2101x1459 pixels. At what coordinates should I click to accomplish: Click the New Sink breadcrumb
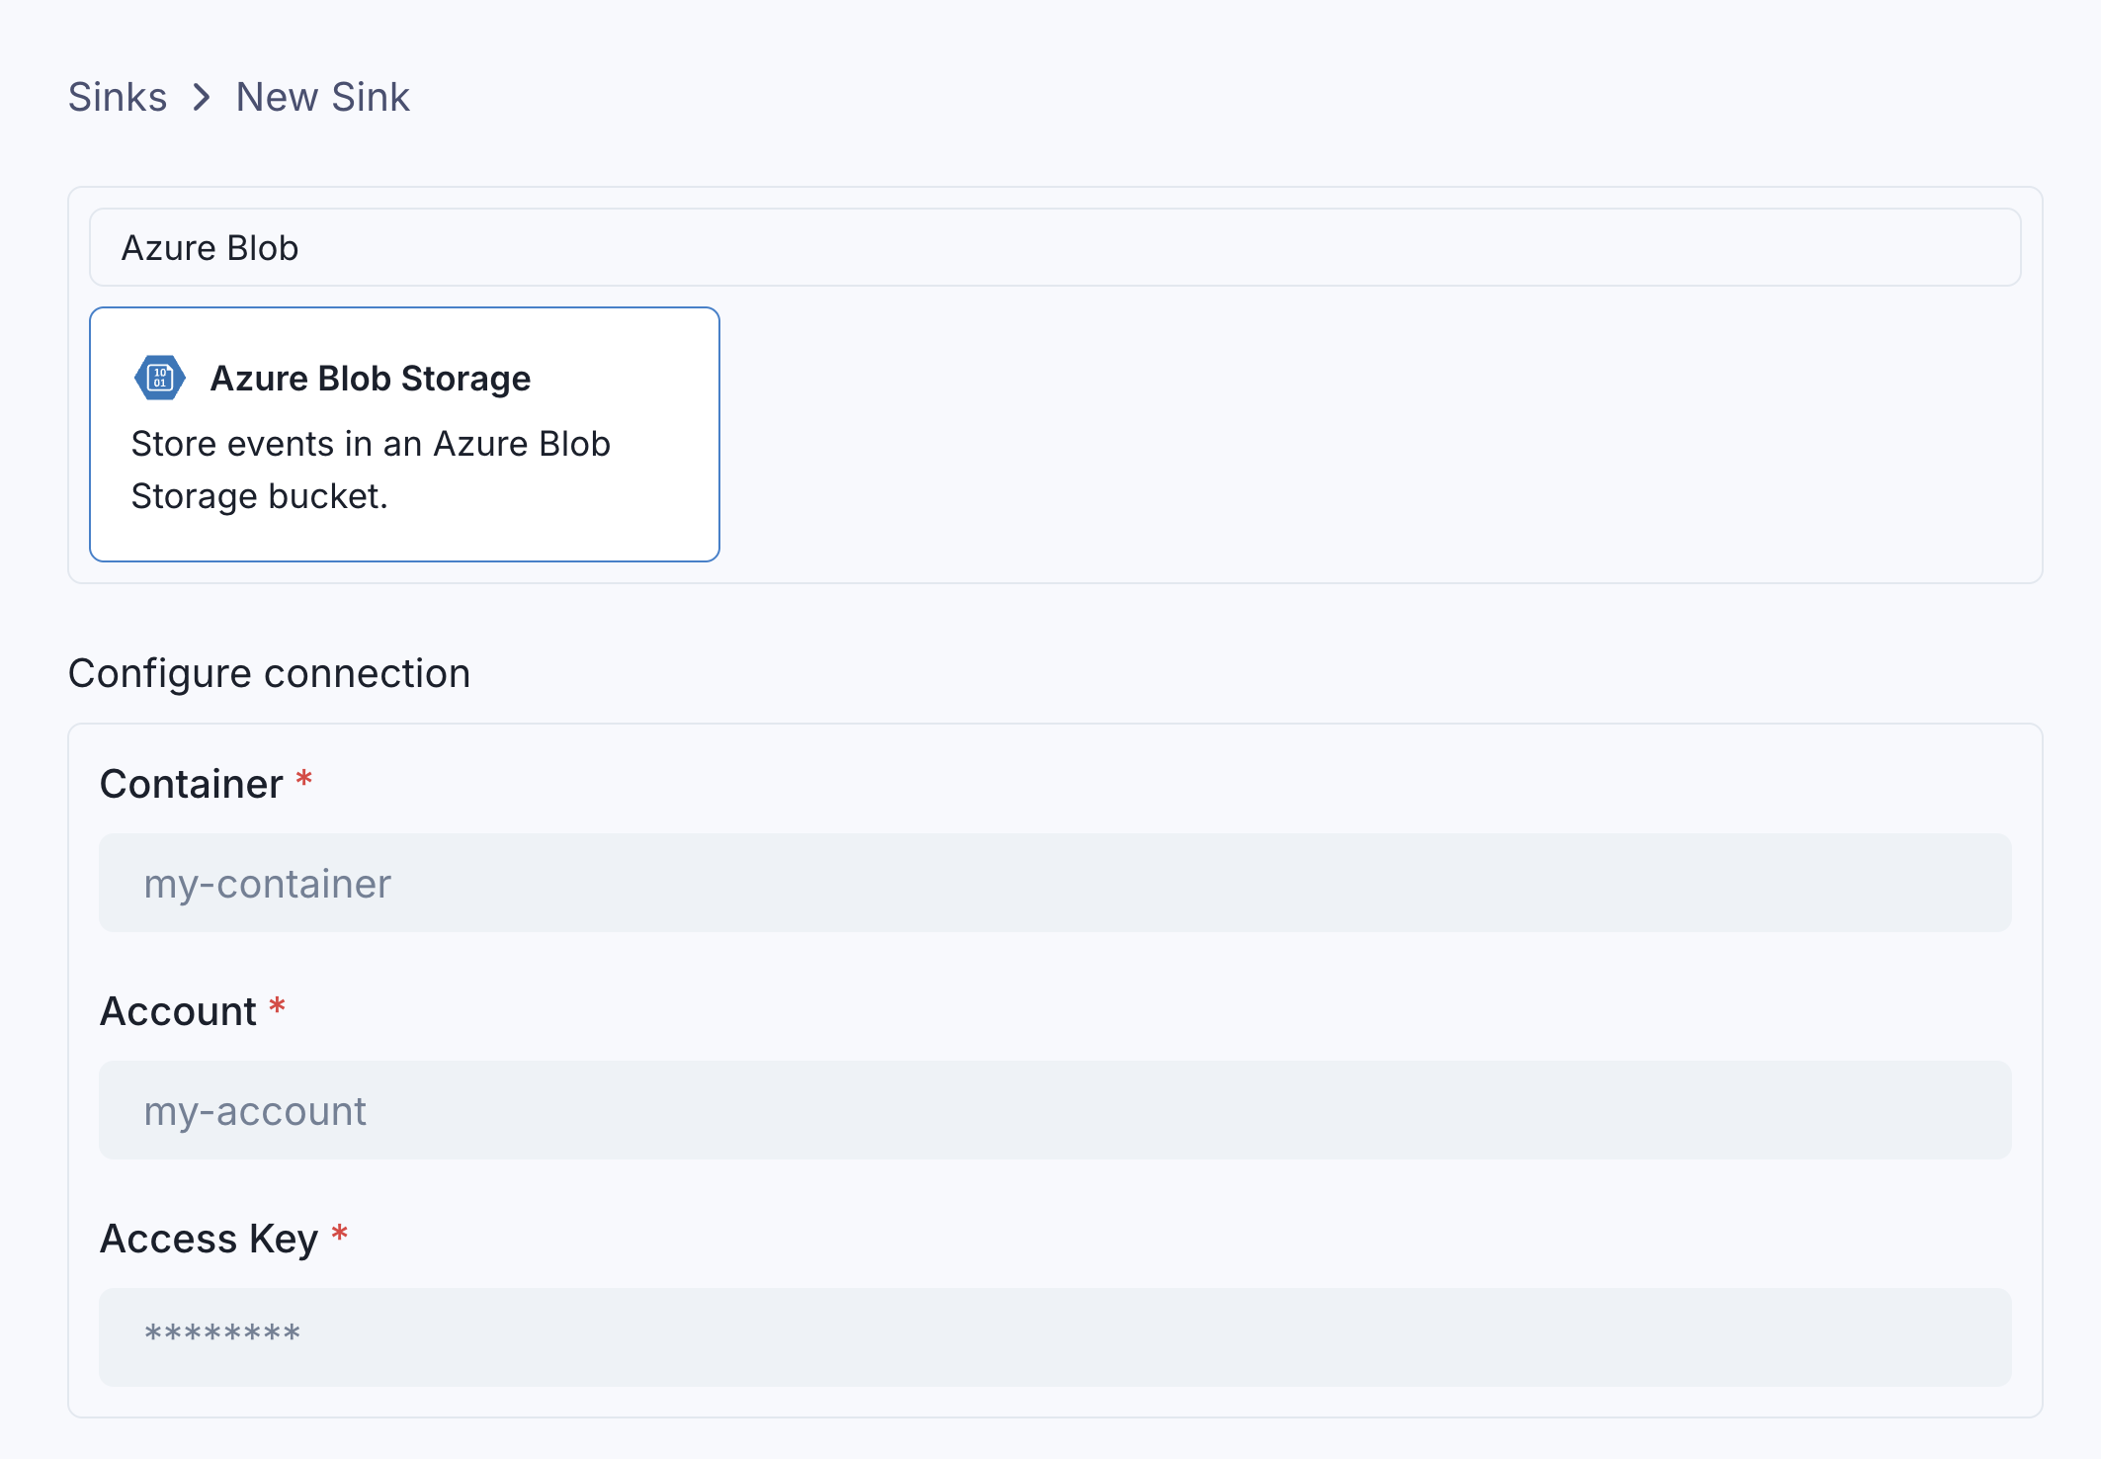[x=322, y=97]
